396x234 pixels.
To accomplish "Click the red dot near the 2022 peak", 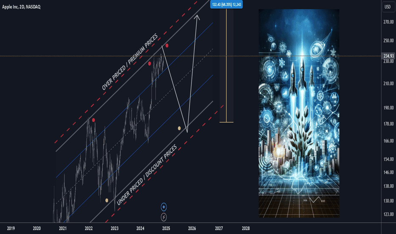I will point(93,120).
